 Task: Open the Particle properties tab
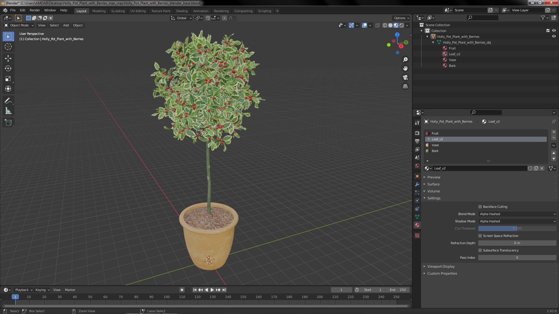(417, 192)
